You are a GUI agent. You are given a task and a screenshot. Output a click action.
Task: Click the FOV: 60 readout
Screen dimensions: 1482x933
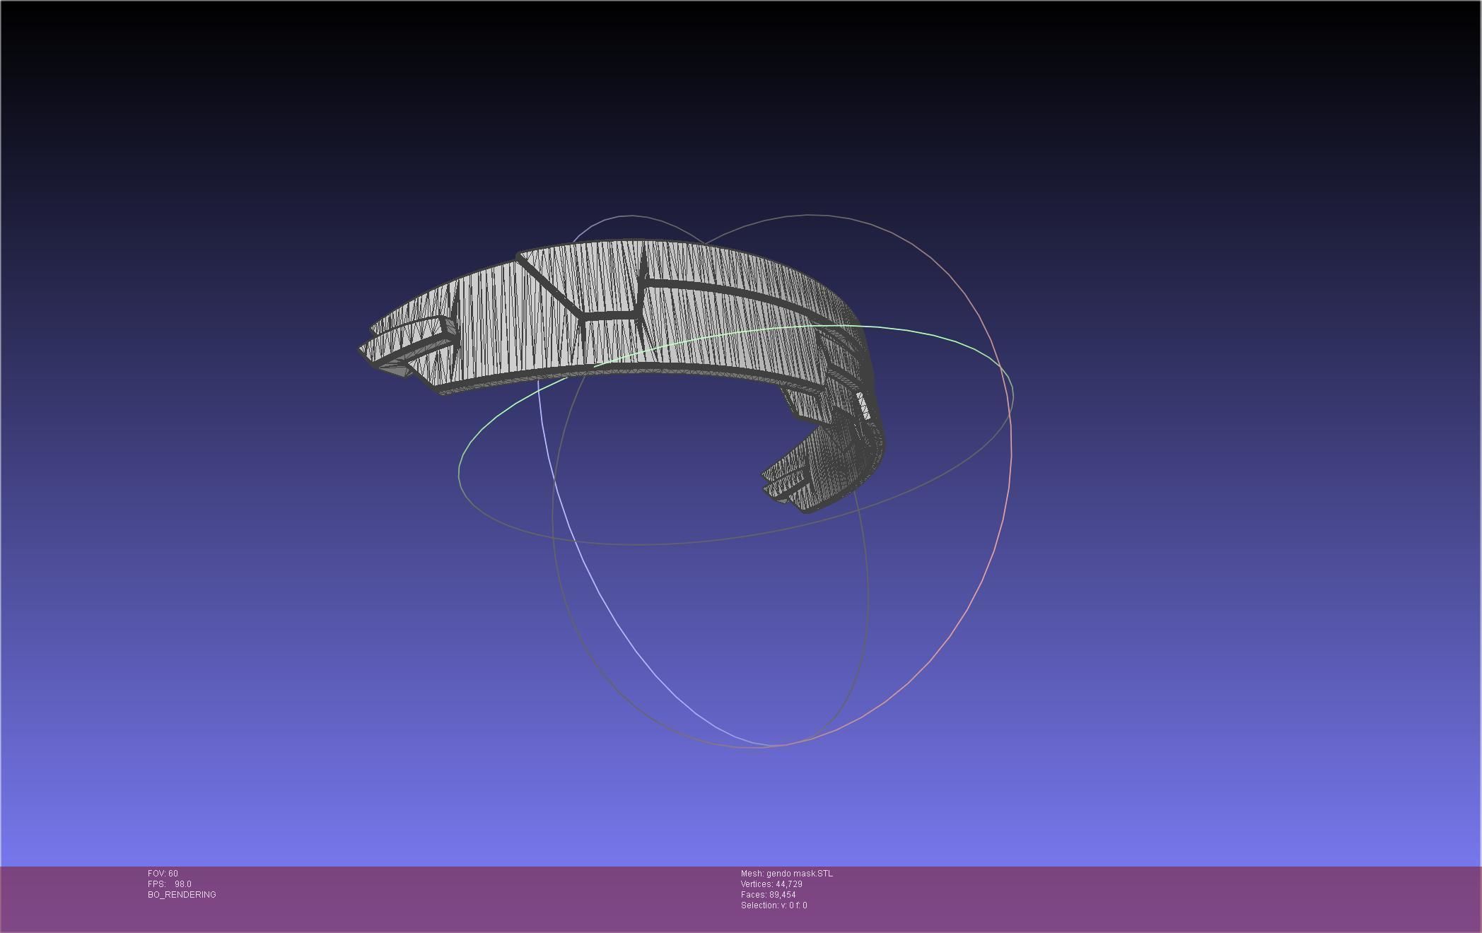(x=163, y=874)
